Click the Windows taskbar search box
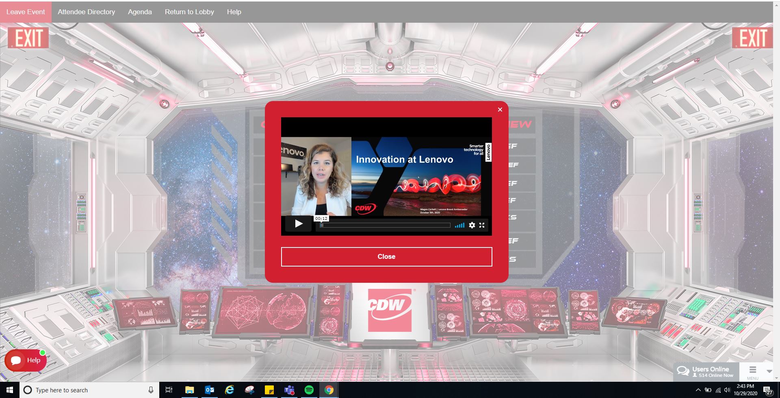 (x=89, y=390)
